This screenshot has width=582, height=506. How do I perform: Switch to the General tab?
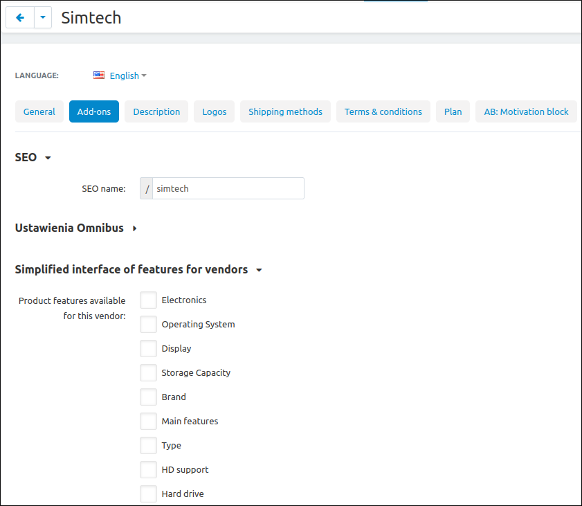[39, 111]
